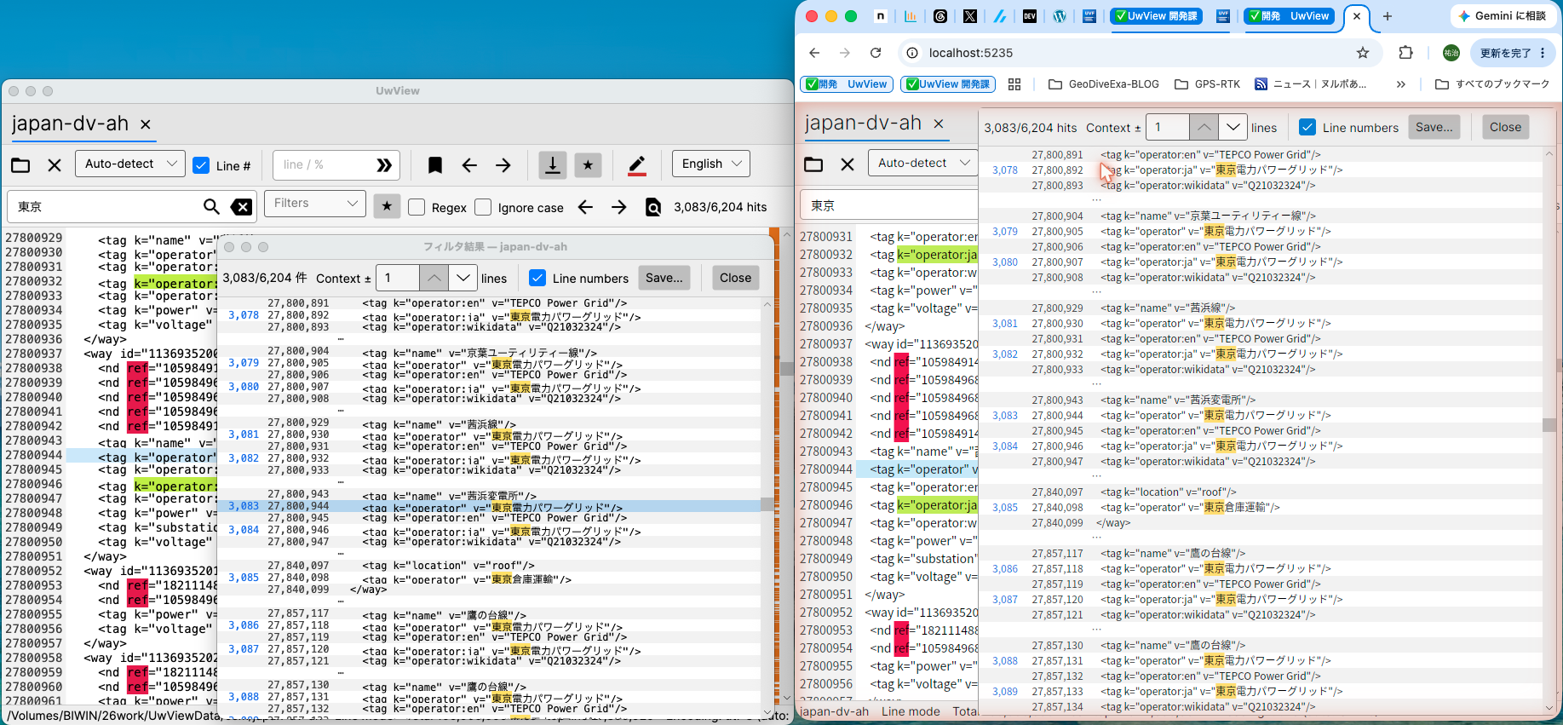Switch to the DEV pinned tab
1563x725 pixels.
tap(1030, 16)
